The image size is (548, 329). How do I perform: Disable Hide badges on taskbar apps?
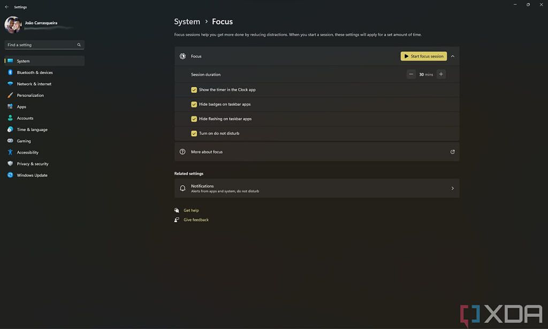tap(194, 104)
